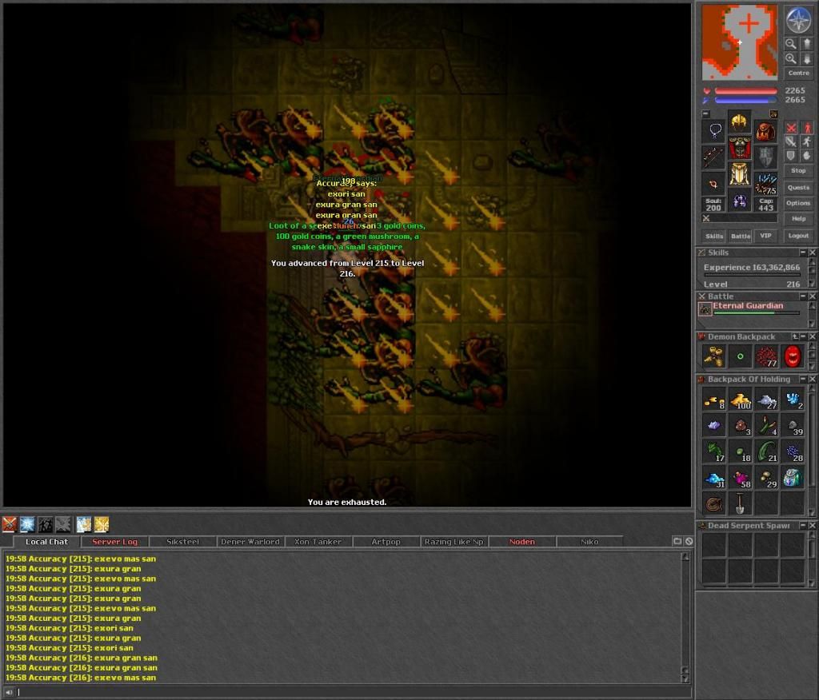Image resolution: width=819 pixels, height=700 pixels.
Task: Open Dener Warlord chat tab
Action: point(250,542)
